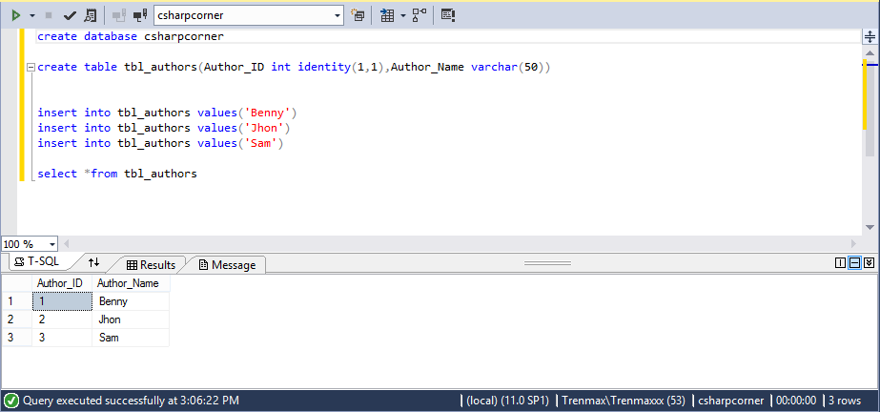
Task: Select the Jhon cell in the results
Action: coord(131,319)
